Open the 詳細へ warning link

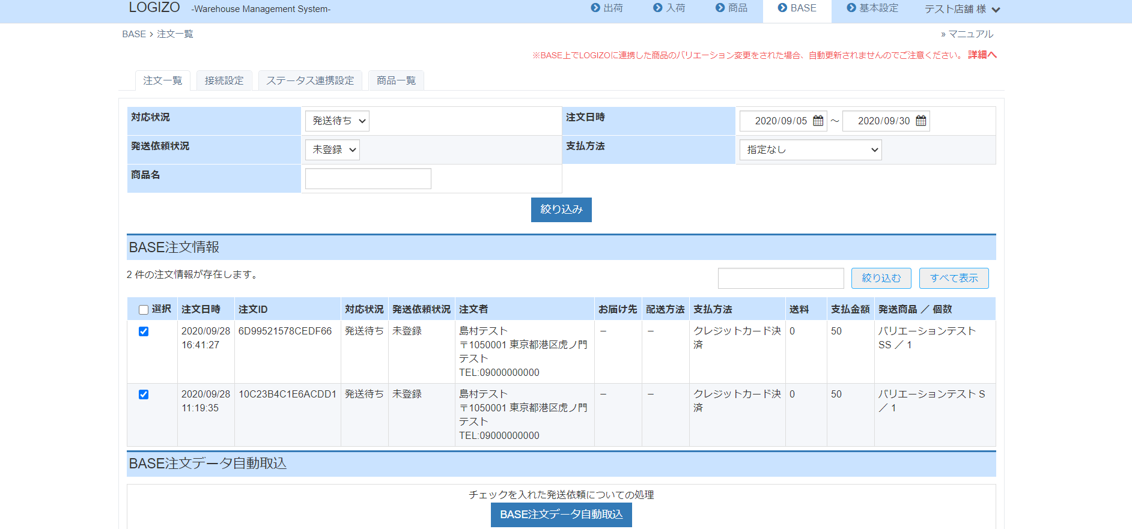(x=982, y=55)
